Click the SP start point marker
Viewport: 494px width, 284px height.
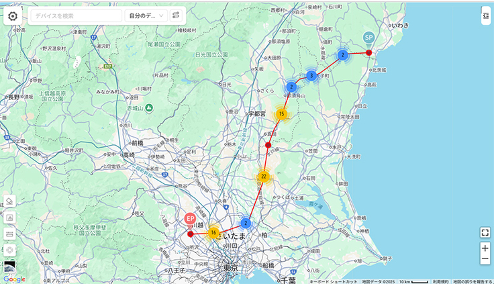[368, 38]
